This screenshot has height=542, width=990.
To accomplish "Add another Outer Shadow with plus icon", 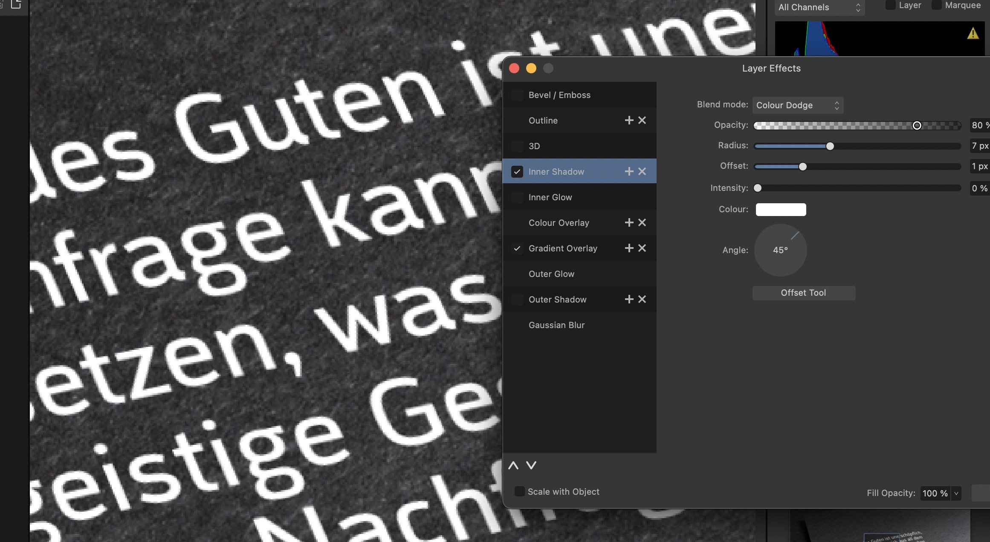I will (629, 300).
